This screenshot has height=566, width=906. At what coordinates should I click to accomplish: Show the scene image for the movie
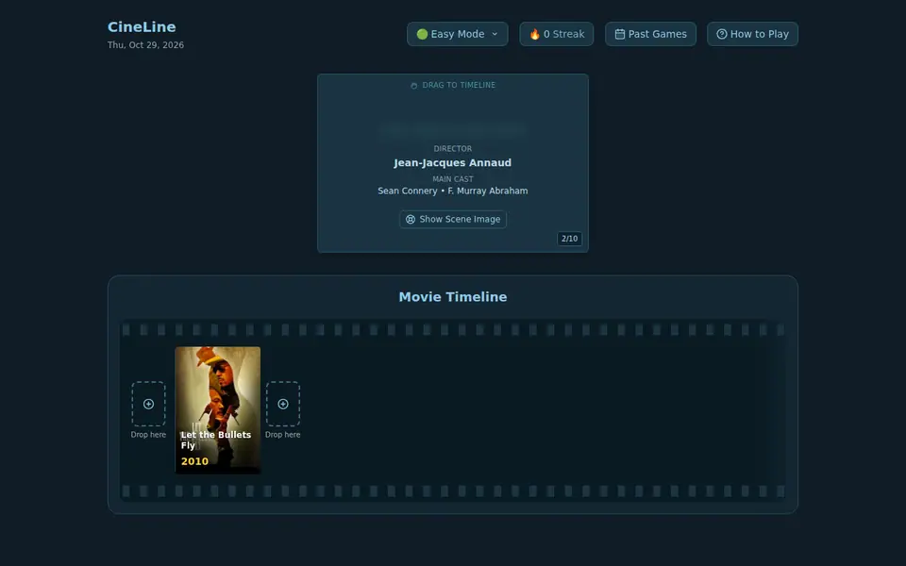coord(453,220)
